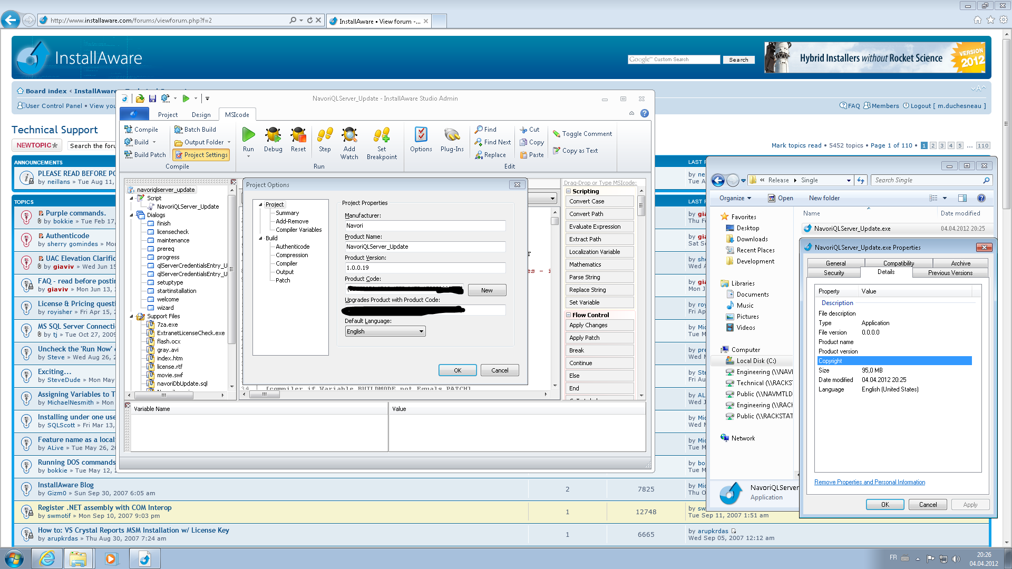Image resolution: width=1012 pixels, height=569 pixels.
Task: Click the Manufacturer input field
Action: click(425, 225)
